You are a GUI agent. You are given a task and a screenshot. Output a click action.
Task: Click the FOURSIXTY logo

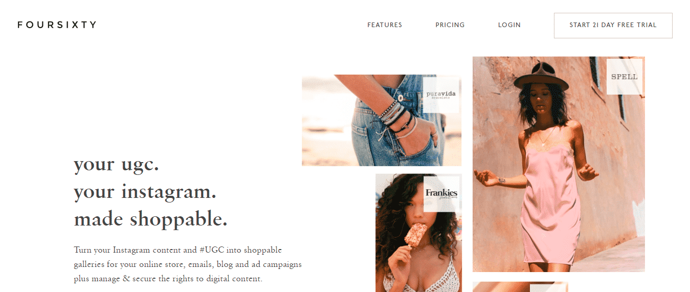(57, 25)
